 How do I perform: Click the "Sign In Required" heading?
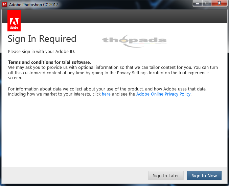click(42, 39)
